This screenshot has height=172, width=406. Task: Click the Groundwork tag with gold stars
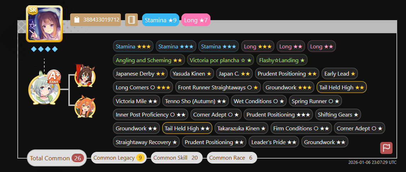288,87
